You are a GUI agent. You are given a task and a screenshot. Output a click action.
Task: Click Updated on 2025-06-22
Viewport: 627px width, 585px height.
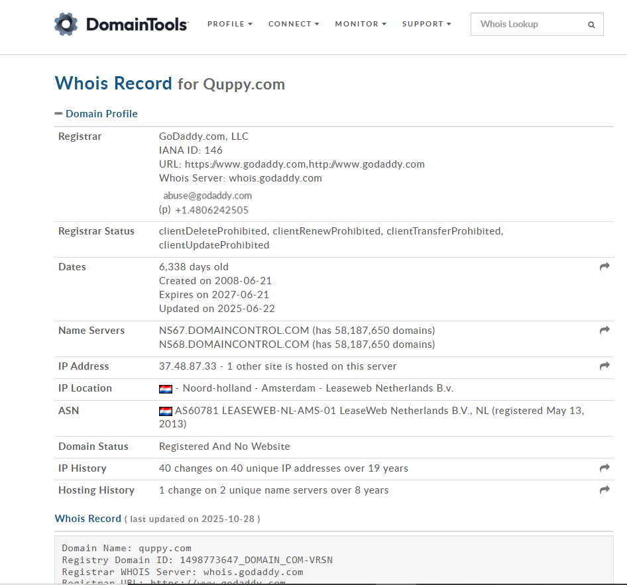(x=217, y=309)
